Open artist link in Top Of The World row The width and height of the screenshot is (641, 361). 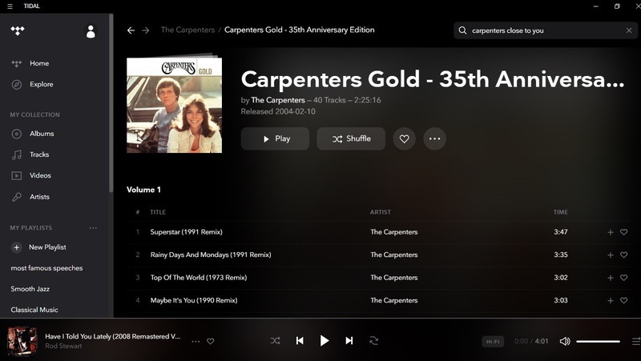pos(394,278)
